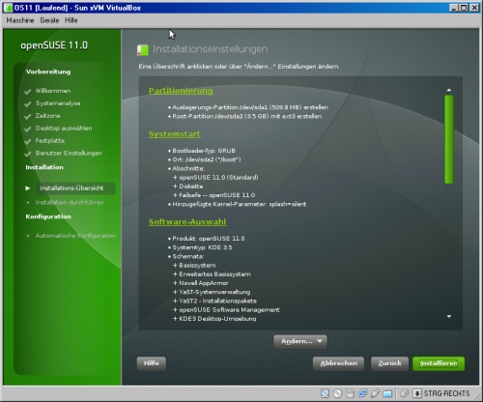This screenshot has width=483, height=402.
Task: Click the KDE3 Desktop-Umgebung entry
Action: point(217,319)
